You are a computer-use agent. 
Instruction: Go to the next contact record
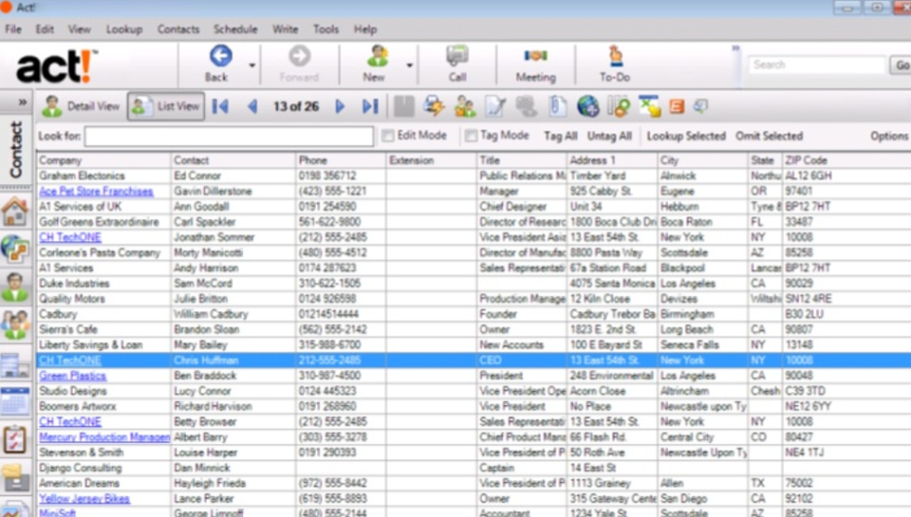point(341,106)
